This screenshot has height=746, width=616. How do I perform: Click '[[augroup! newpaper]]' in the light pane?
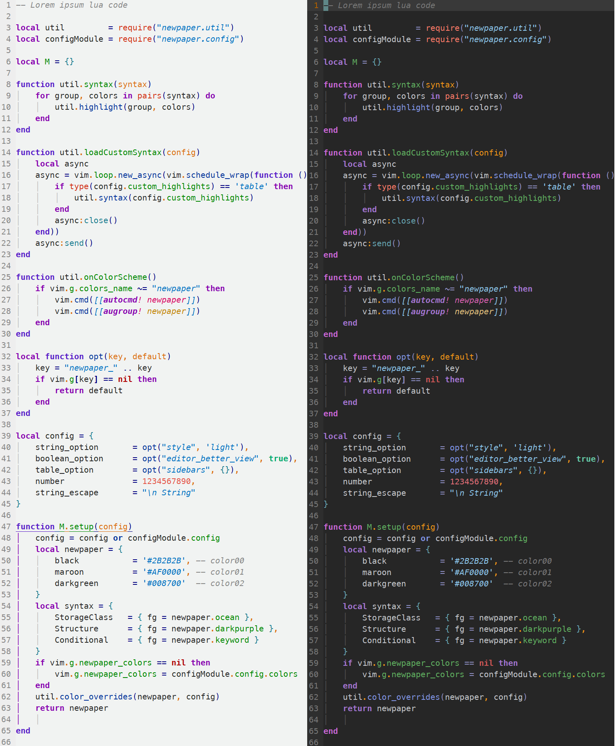(x=145, y=311)
